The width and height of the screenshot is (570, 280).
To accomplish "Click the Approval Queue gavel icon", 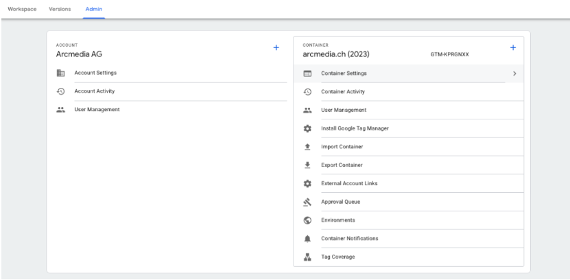I will click(x=307, y=202).
